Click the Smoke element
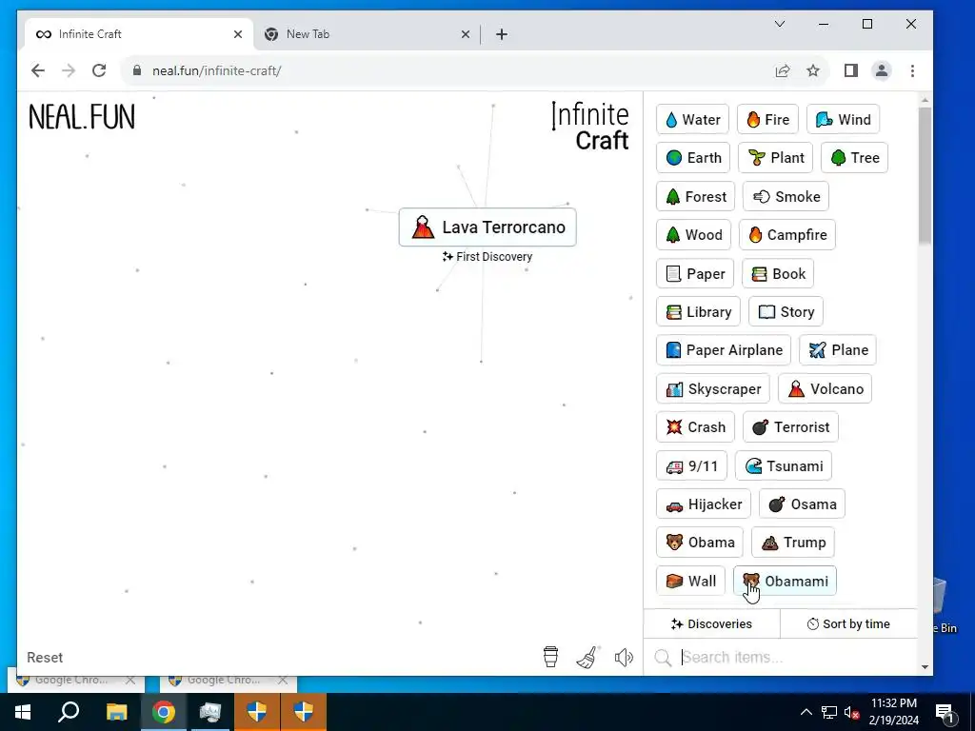This screenshot has width=975, height=731. (786, 196)
